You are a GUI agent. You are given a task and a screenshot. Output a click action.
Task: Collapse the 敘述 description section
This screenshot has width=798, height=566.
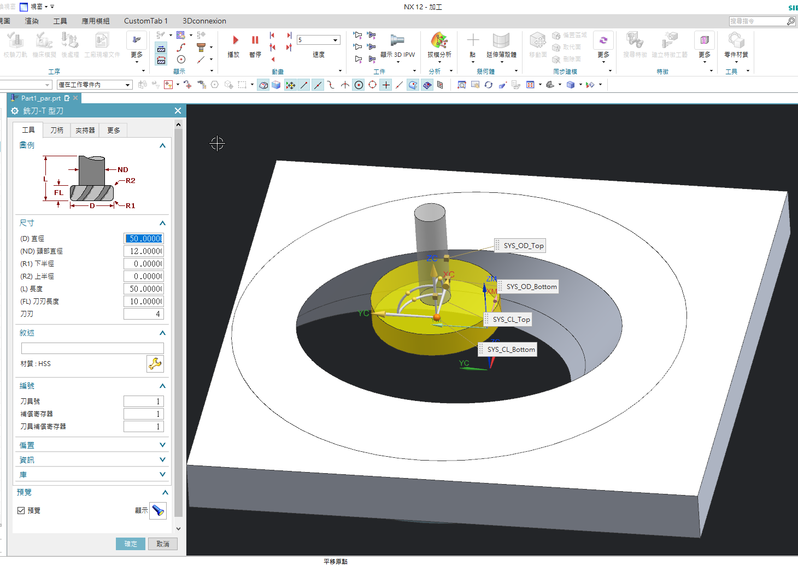click(162, 333)
